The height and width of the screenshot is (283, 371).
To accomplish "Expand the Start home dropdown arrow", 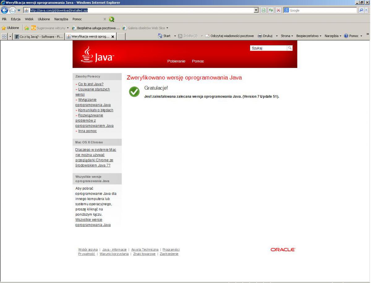I will point(175,36).
